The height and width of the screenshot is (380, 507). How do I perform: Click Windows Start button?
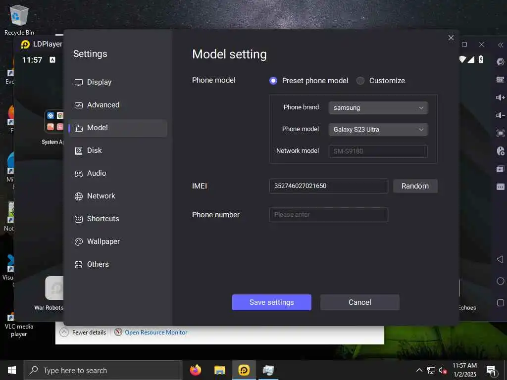(12, 370)
